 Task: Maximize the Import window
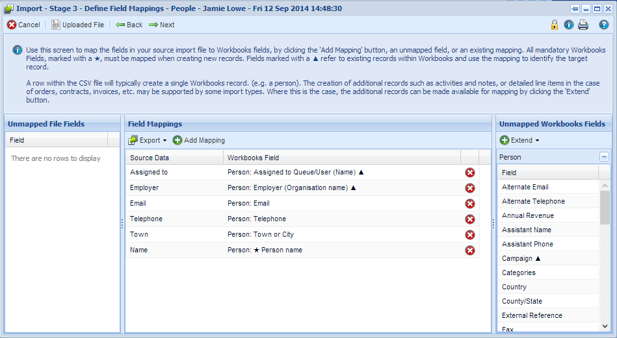(x=597, y=8)
